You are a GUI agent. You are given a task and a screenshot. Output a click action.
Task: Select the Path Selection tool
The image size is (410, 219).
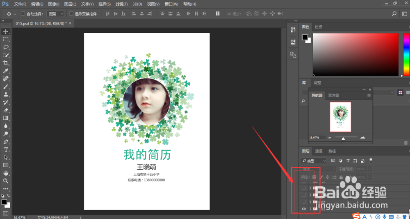pos(5,157)
